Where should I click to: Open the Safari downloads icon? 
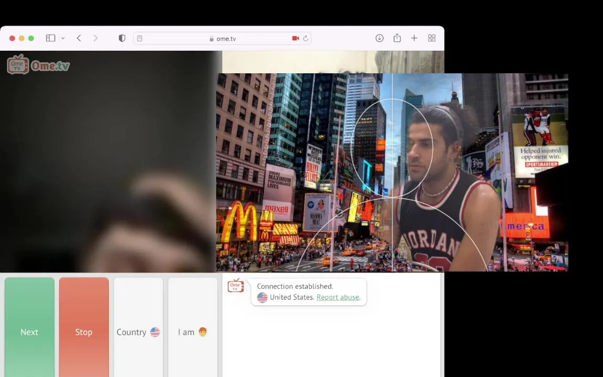coord(379,38)
